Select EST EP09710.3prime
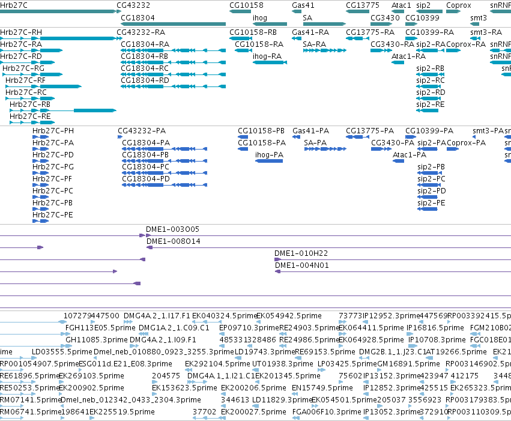This screenshot has width=511, height=421. [249, 328]
